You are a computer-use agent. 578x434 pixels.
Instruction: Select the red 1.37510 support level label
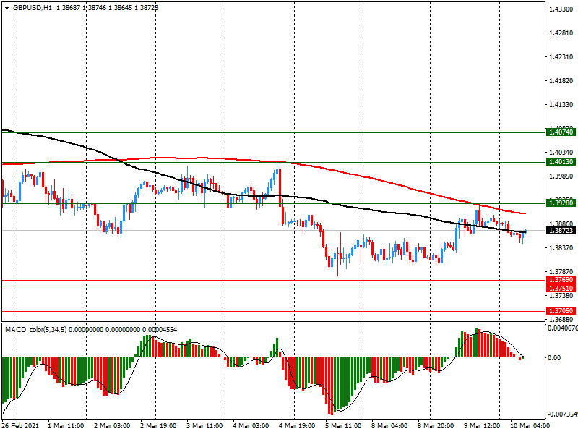click(x=561, y=288)
